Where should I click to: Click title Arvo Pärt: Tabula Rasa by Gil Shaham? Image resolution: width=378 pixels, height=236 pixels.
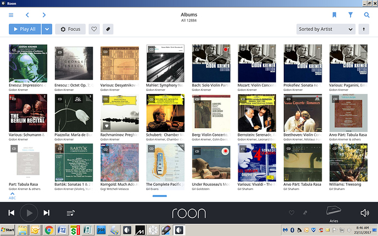click(302, 184)
